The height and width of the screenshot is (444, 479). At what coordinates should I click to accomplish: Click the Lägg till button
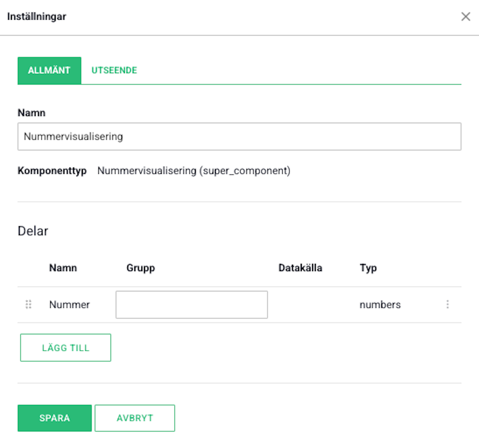[65, 348]
